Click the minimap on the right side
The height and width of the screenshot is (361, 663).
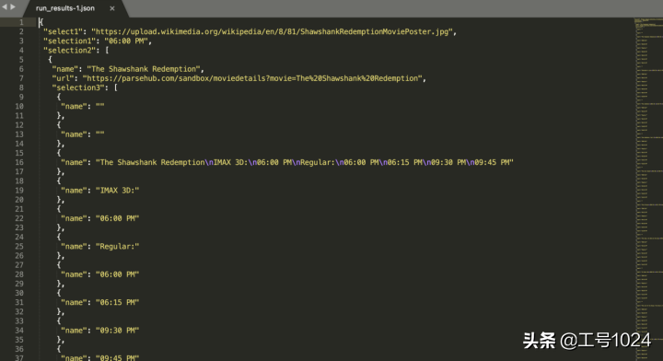coord(648,189)
